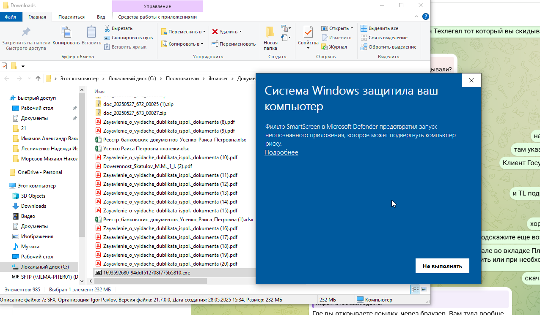Open the Quick Access Toolbar customize dropdown
Viewport: 540px width, 315px height.
click(23, 66)
